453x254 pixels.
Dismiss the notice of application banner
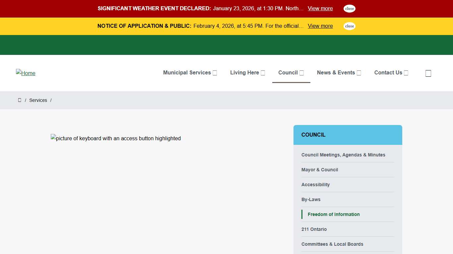click(x=349, y=26)
